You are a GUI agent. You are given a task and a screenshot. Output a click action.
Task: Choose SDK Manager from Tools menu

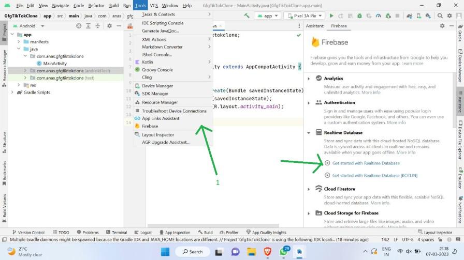173,94
